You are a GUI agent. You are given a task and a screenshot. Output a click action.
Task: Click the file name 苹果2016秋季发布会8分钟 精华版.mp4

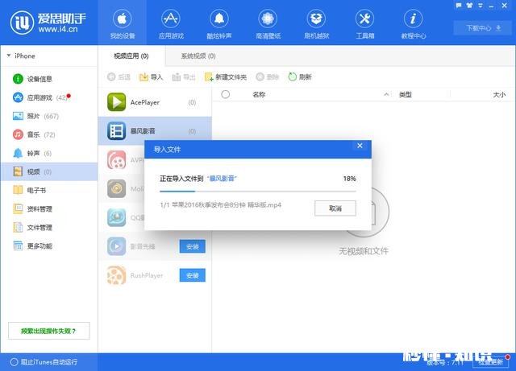227,205
